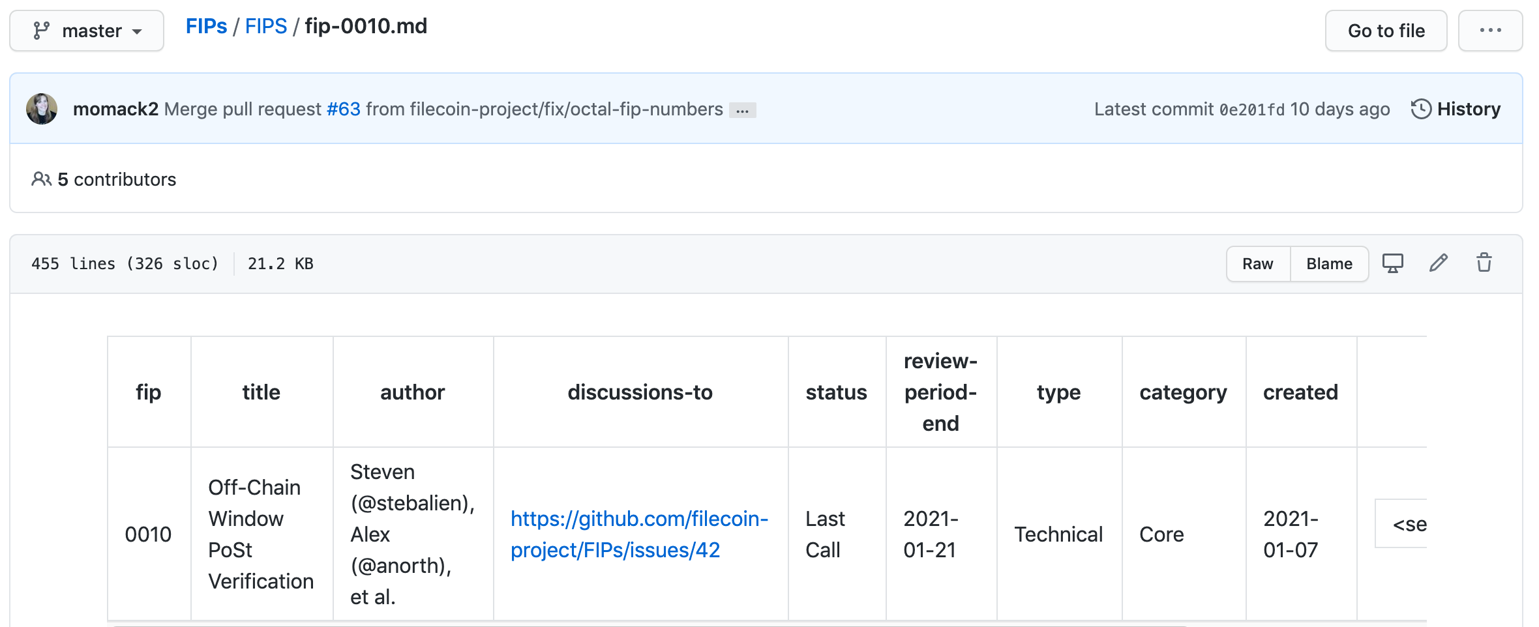The image size is (1539, 627).
Task: Expand the commit message ellipsis
Action: (x=742, y=110)
